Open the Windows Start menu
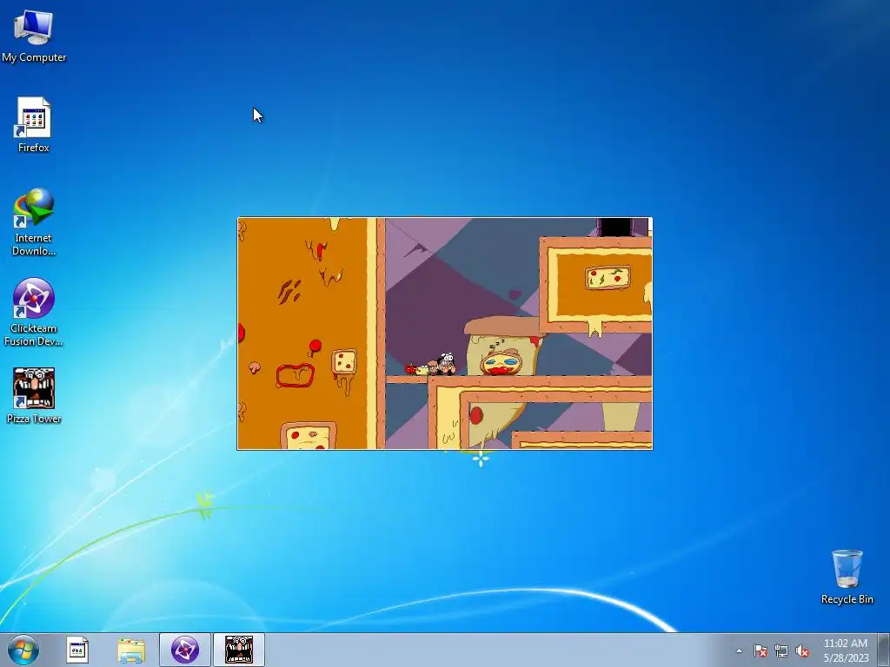Screen dimensions: 890x667 point(23,650)
